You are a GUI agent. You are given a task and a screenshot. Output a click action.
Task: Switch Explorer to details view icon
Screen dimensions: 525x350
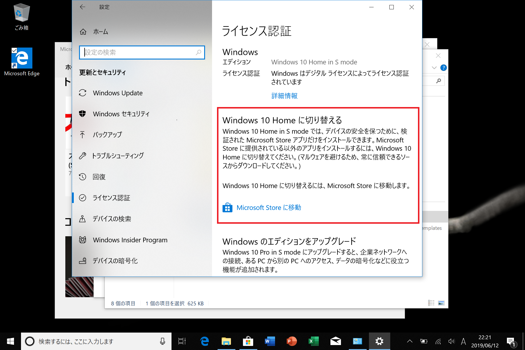click(x=431, y=303)
